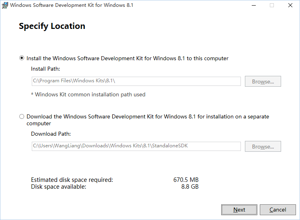Click the Download Path text field

click(x=136, y=146)
